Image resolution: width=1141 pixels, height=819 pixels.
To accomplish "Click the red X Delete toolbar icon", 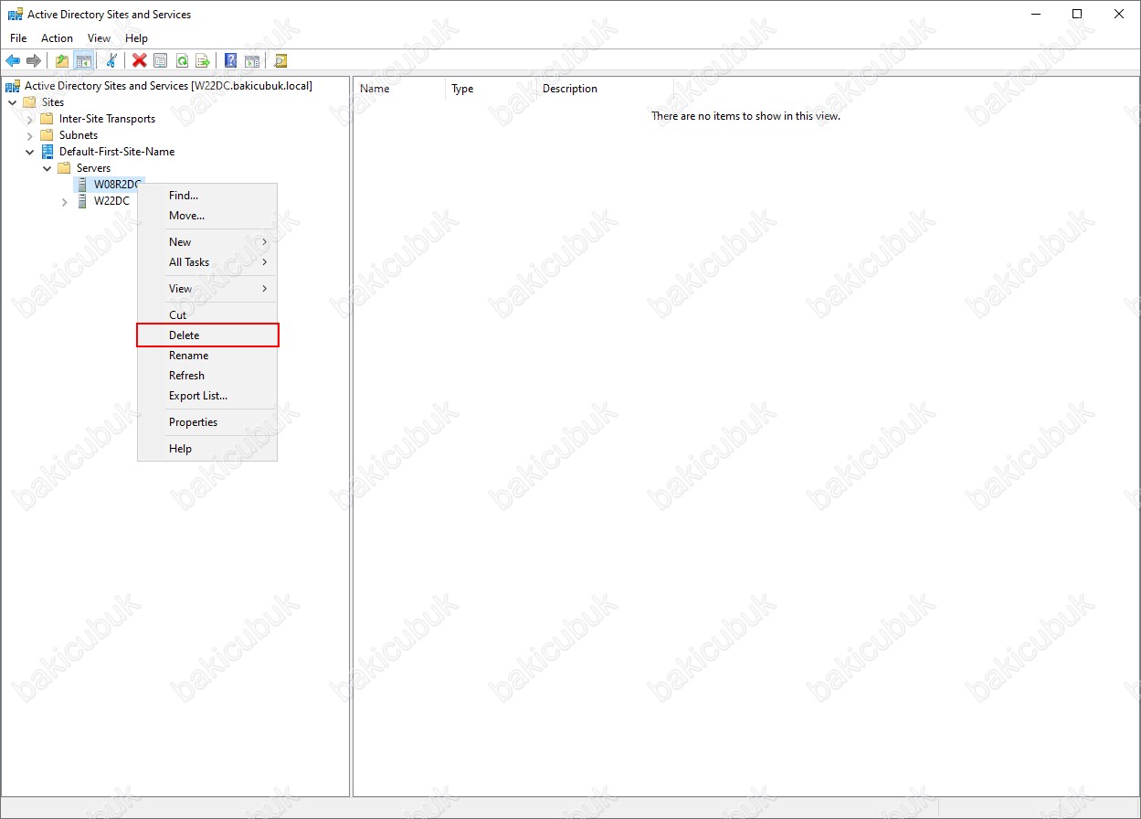I will coord(140,61).
